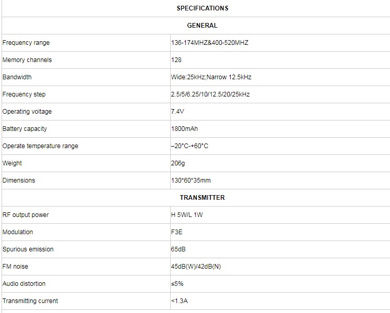Select the F3E modulation value
Screen dimensions: 390x313
coord(177,232)
